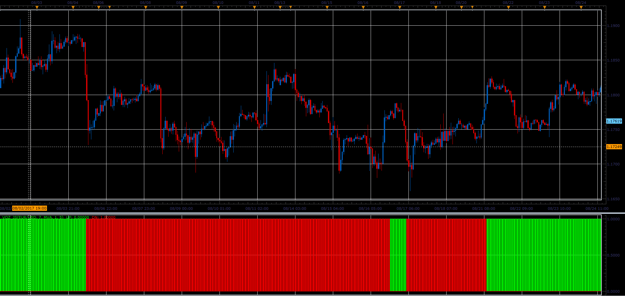Click the orange day marker under 08/23
Viewport: 625px width, 296px height.
point(544,7)
